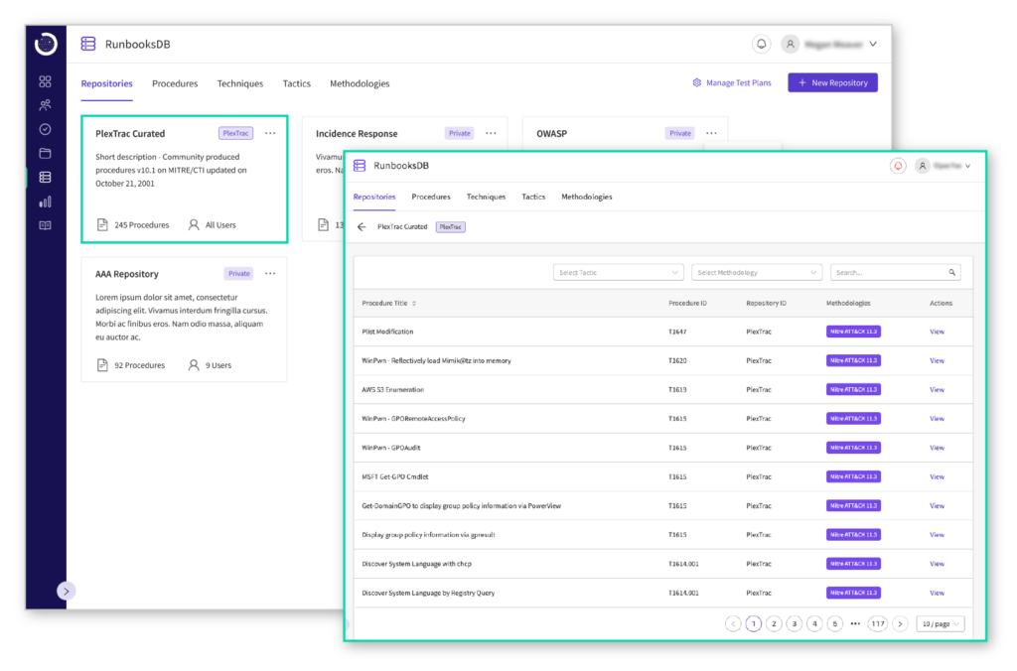Image resolution: width=1017 pixels, height=671 pixels.
Task: Open options menu for AAA Repository card
Action: click(x=270, y=274)
